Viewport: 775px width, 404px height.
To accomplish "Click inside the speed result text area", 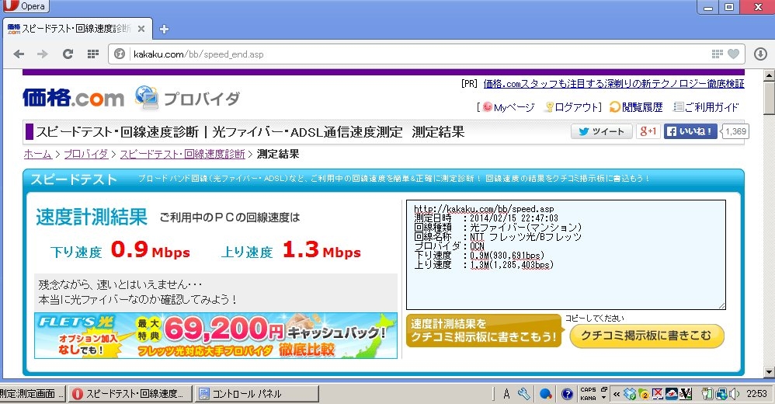I will pyautogui.click(x=566, y=255).
